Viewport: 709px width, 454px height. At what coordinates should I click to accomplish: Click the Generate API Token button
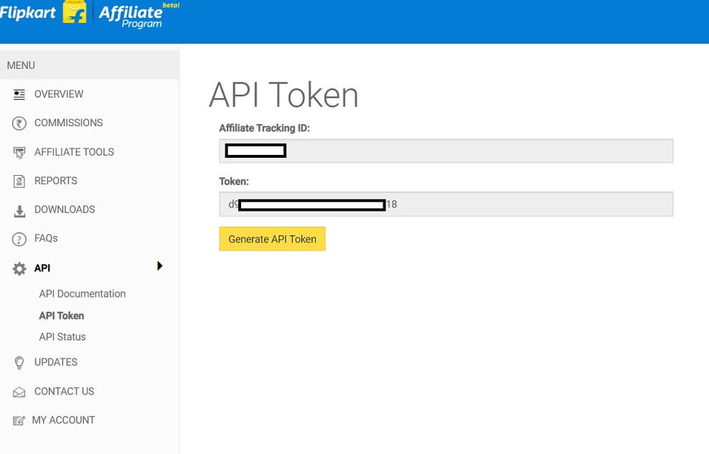tap(272, 239)
